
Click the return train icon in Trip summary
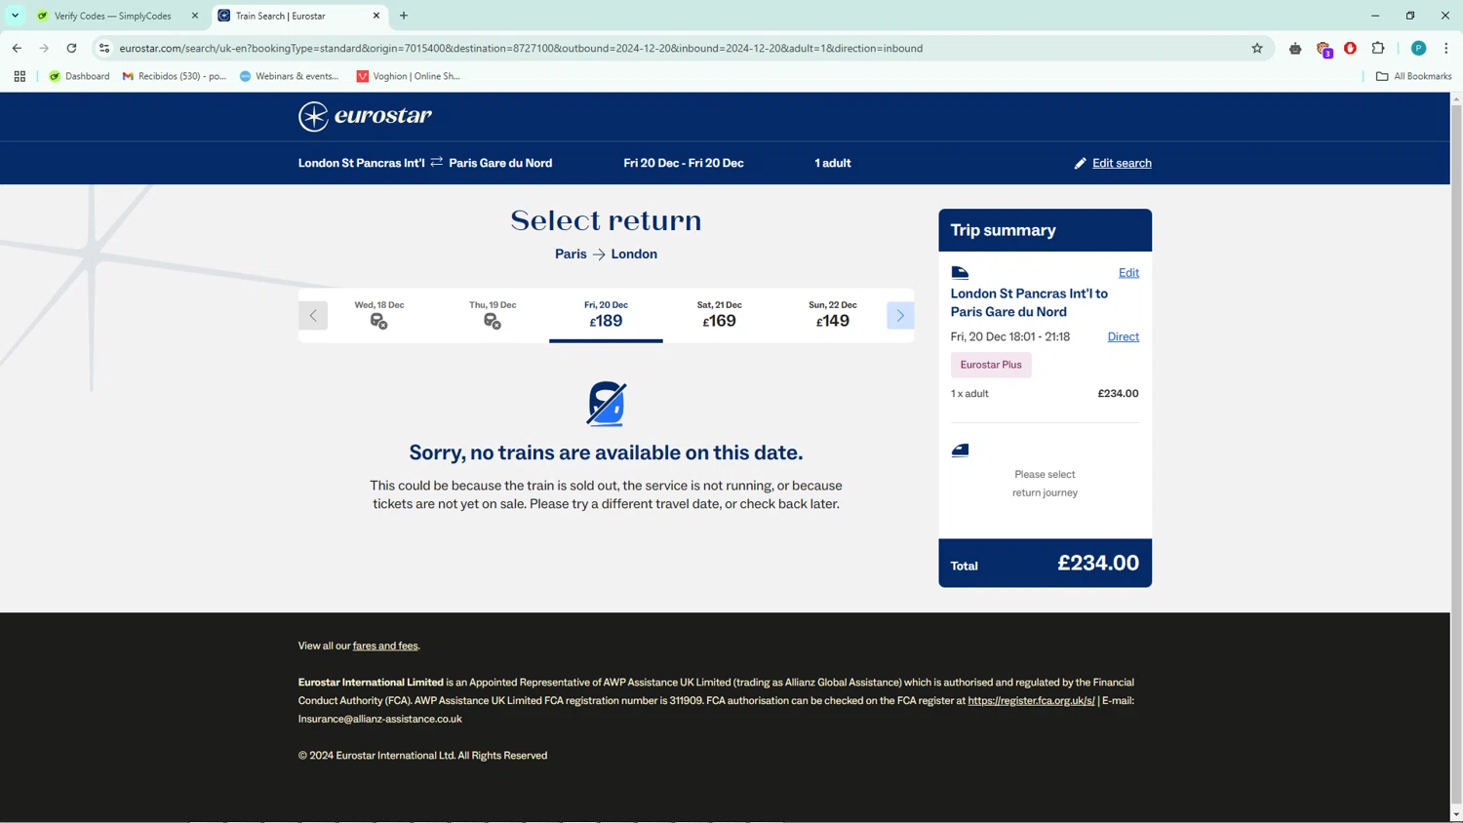(960, 451)
